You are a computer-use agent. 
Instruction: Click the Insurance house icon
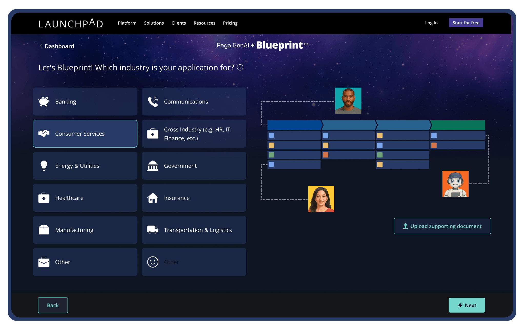coord(153,198)
